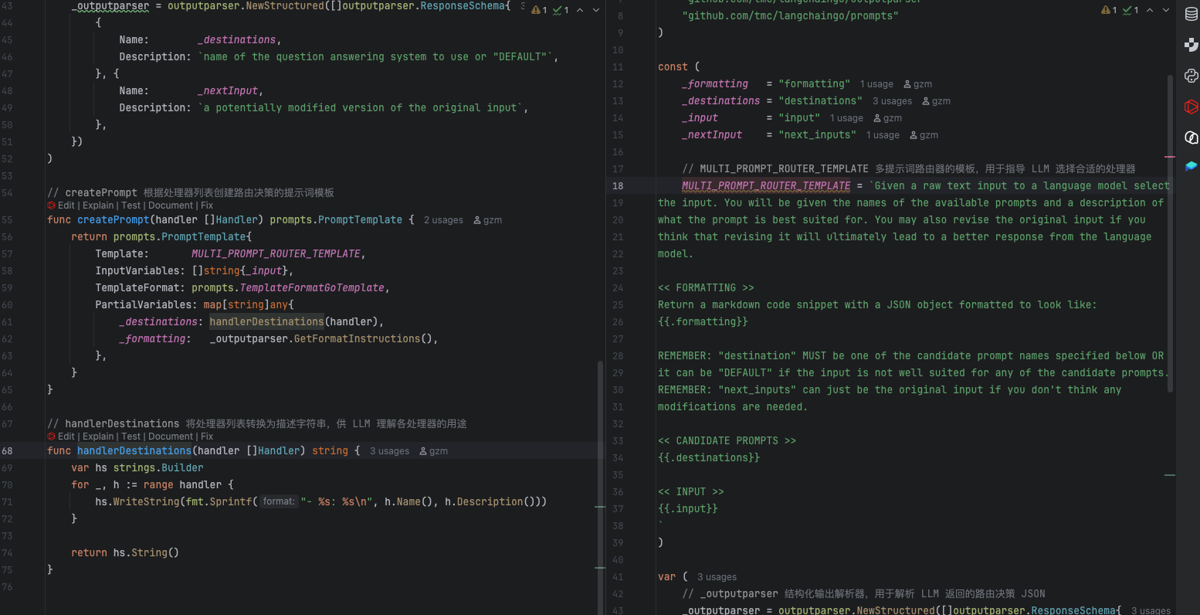Click underlined MULTI_PROMPT_ROUTER_TEMPLATE on line 18

(x=766, y=185)
